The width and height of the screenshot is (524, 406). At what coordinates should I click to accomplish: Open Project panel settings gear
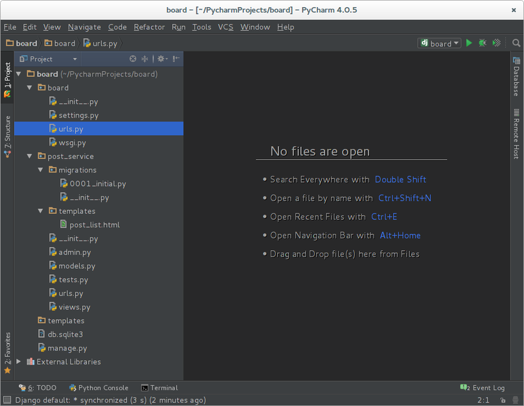click(163, 59)
